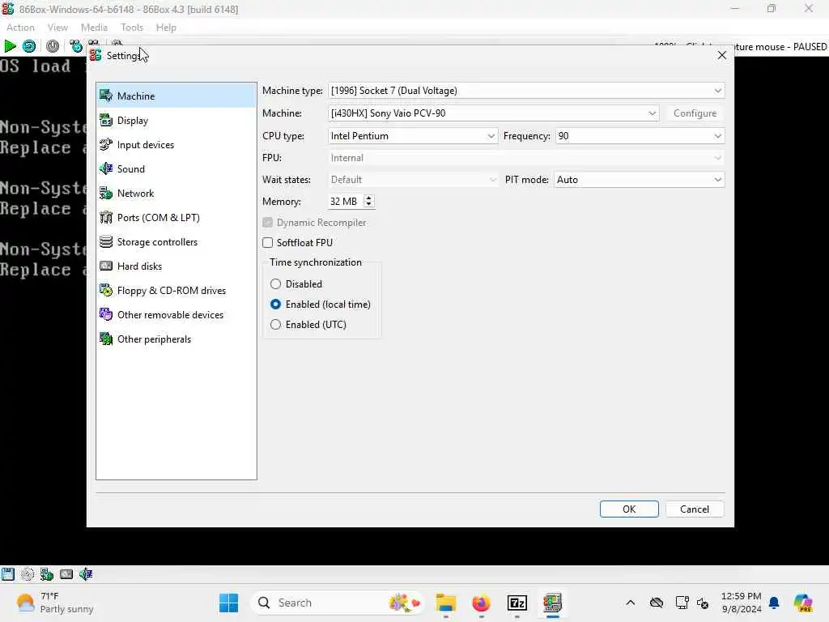Viewport: 829px width, 622px height.
Task: Click the blue Hard reset toolbar icon
Action: click(x=29, y=46)
